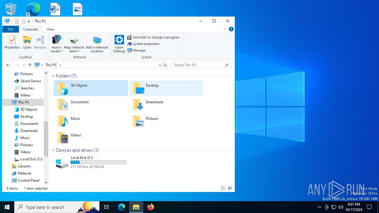Open File Explorer help
The width and height of the screenshot is (379, 213).
(x=231, y=29)
